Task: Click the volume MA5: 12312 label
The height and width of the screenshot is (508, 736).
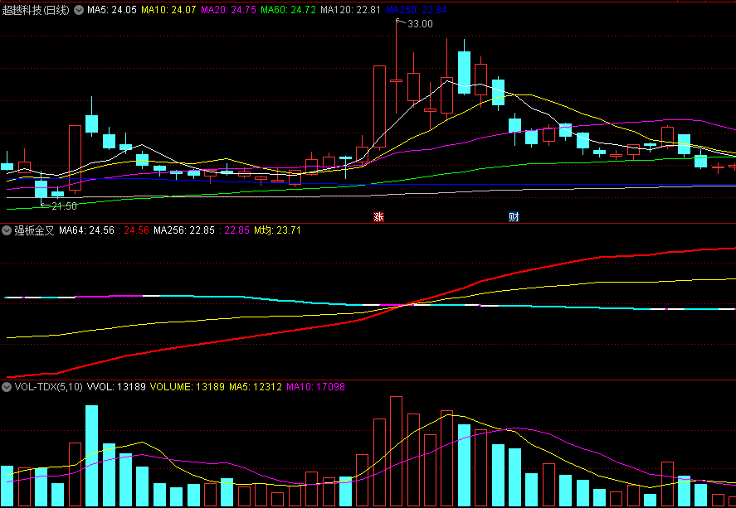Action: coord(256,387)
